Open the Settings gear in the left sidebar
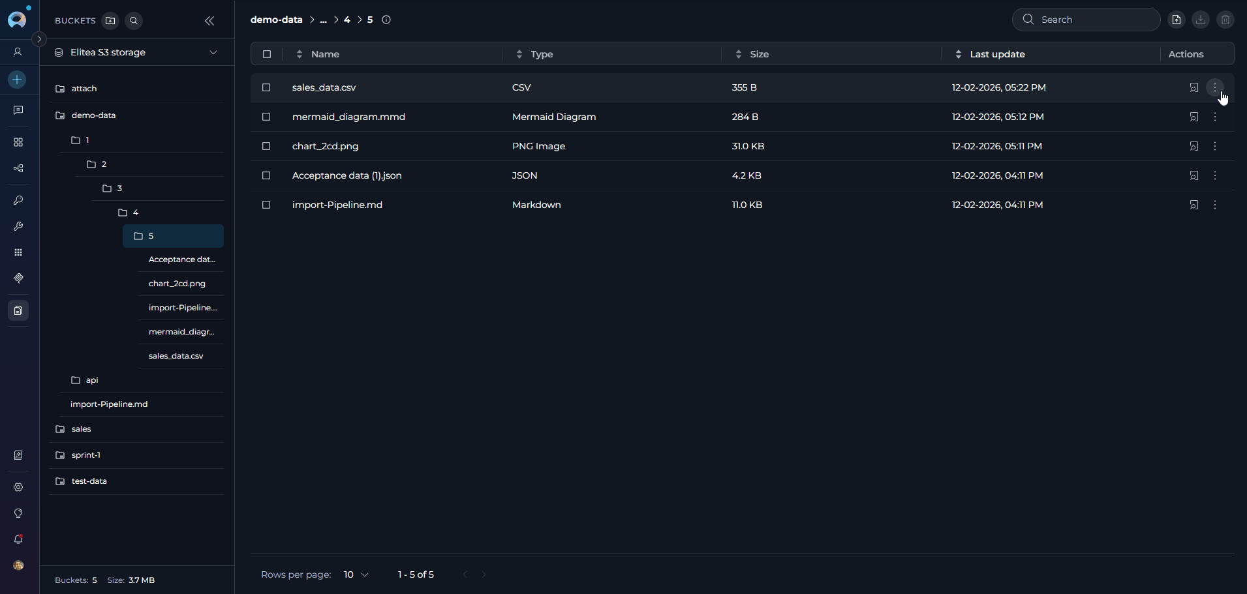Viewport: 1247px width, 594px height. pos(18,487)
